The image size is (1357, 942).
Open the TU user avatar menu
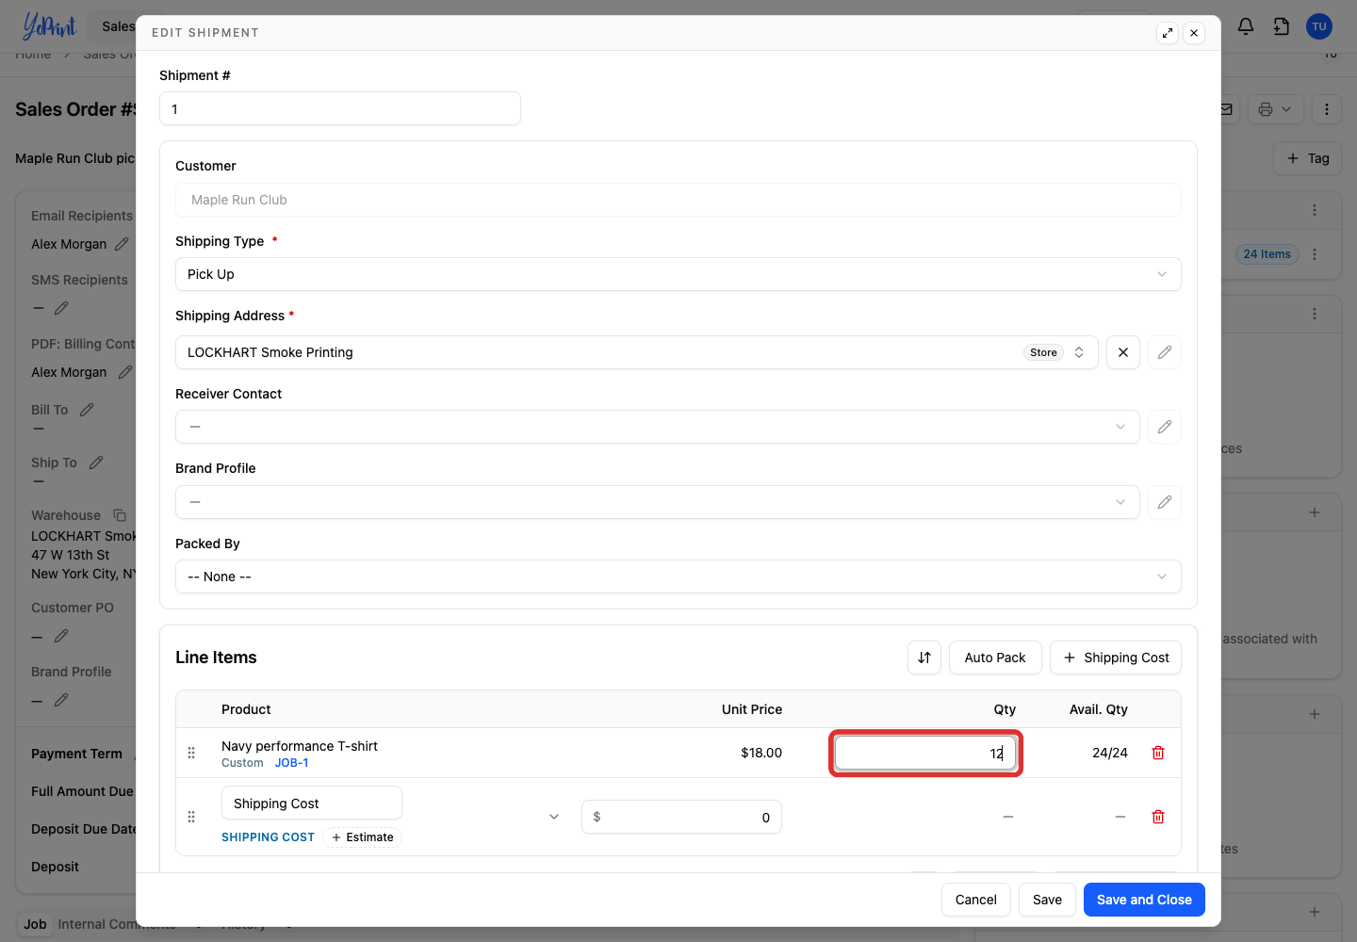pyautogui.click(x=1319, y=26)
